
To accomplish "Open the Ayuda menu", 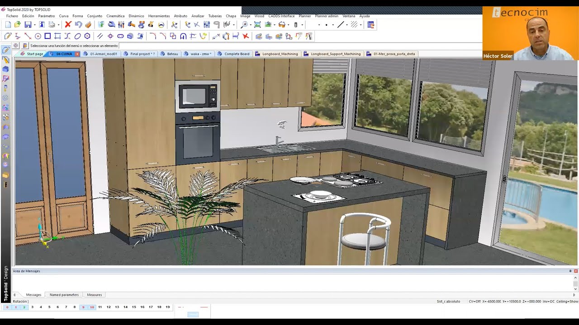I will 365,16.
